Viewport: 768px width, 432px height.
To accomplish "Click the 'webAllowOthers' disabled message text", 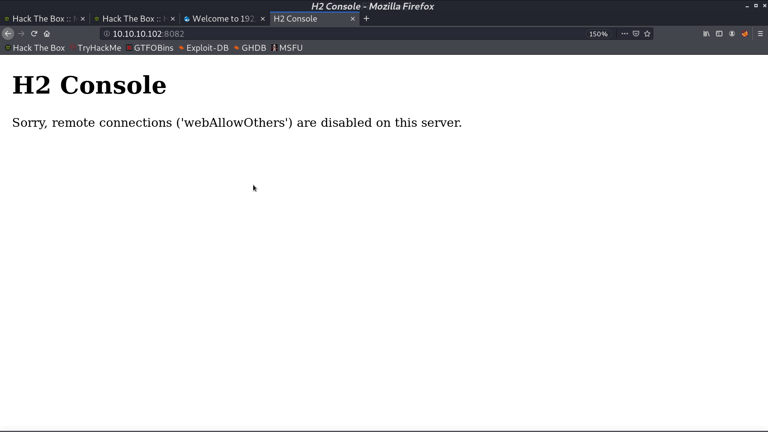I will 237,123.
